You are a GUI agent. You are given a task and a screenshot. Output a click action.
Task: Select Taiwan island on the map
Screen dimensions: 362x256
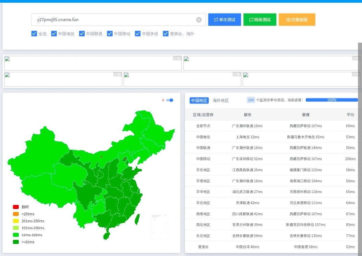click(137, 219)
